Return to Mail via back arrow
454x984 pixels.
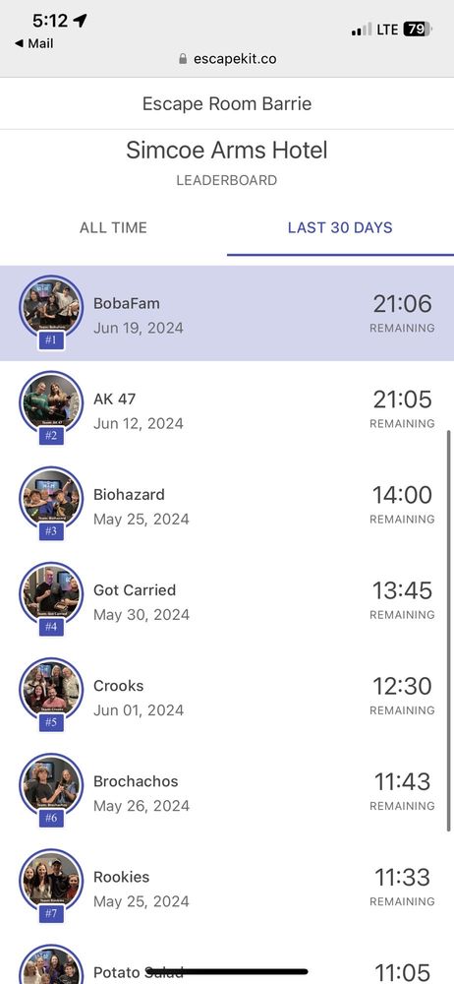click(33, 43)
